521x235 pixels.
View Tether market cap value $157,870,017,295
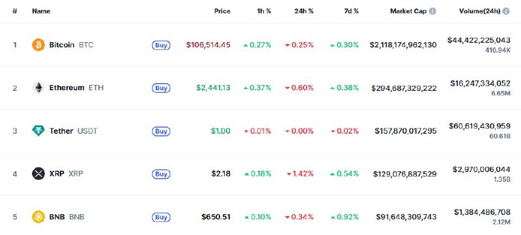coord(406,131)
